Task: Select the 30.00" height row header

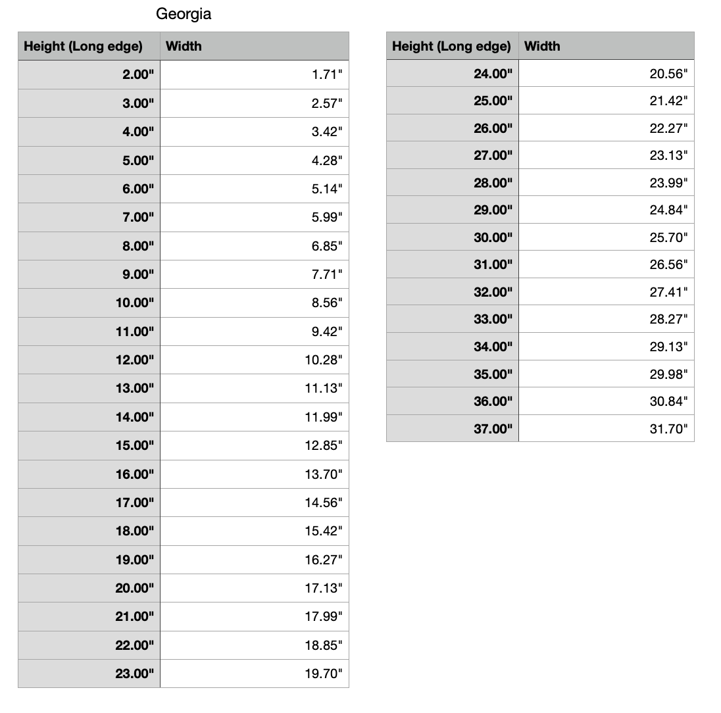Action: (x=493, y=237)
